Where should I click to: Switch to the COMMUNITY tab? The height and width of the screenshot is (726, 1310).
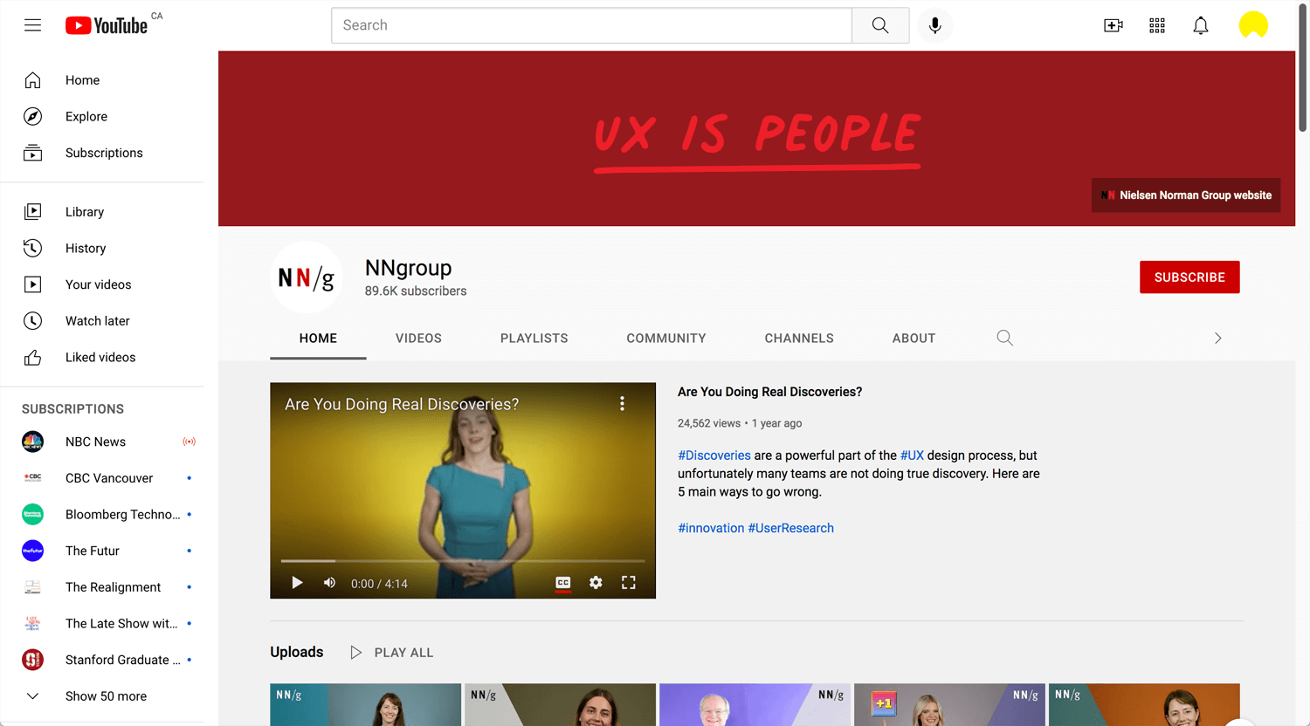[x=666, y=339]
